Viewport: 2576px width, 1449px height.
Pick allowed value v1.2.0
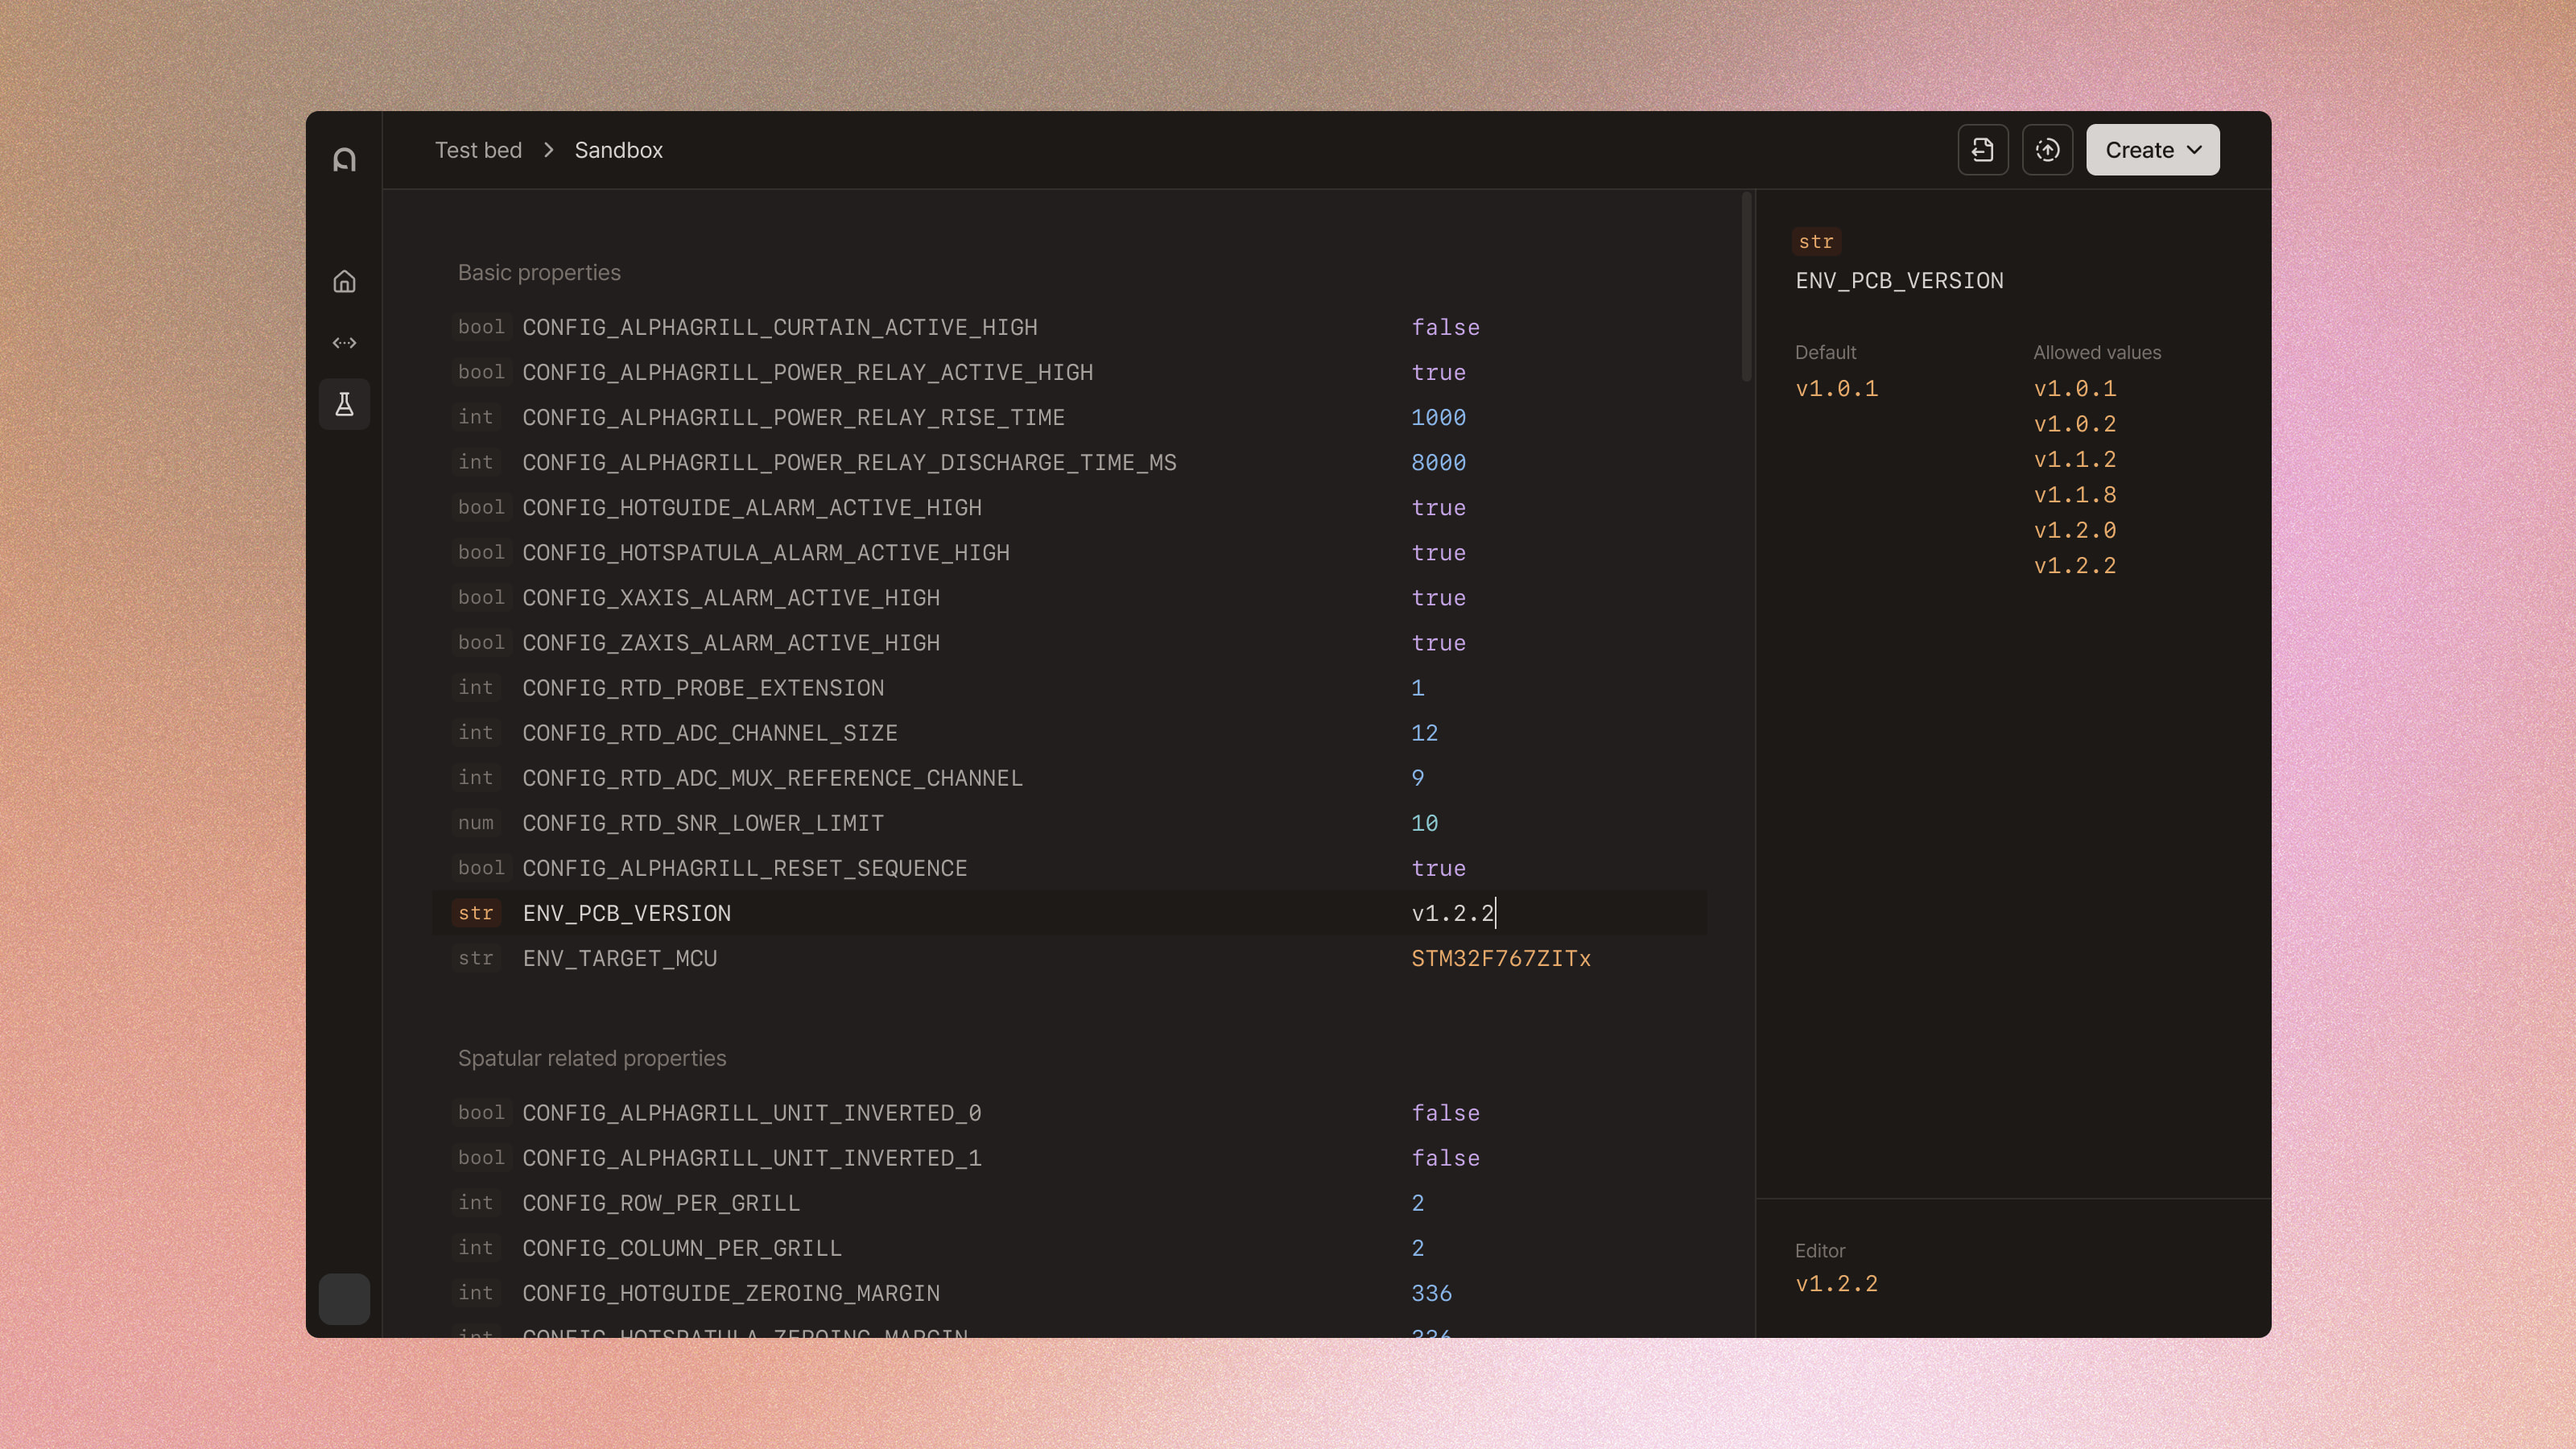click(2074, 530)
